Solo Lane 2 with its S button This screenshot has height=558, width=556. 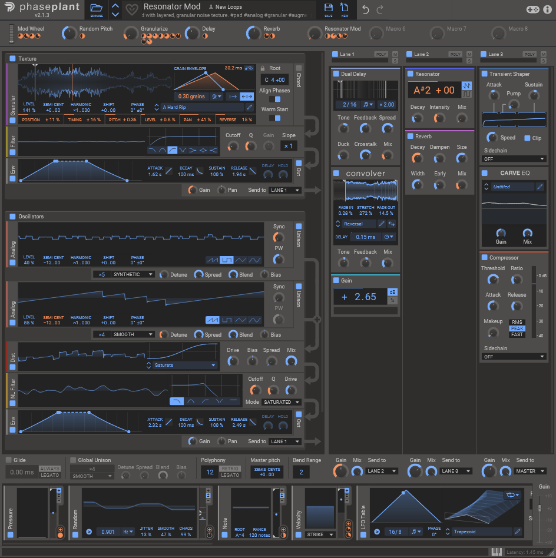pos(469,60)
